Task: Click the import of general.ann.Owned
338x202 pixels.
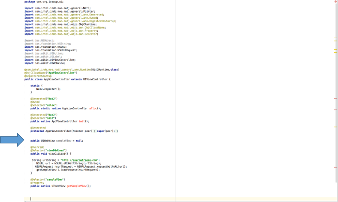Action: [x=61, y=18]
